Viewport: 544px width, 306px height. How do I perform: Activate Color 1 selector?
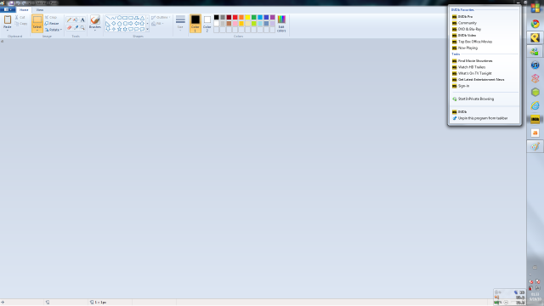[x=195, y=24]
